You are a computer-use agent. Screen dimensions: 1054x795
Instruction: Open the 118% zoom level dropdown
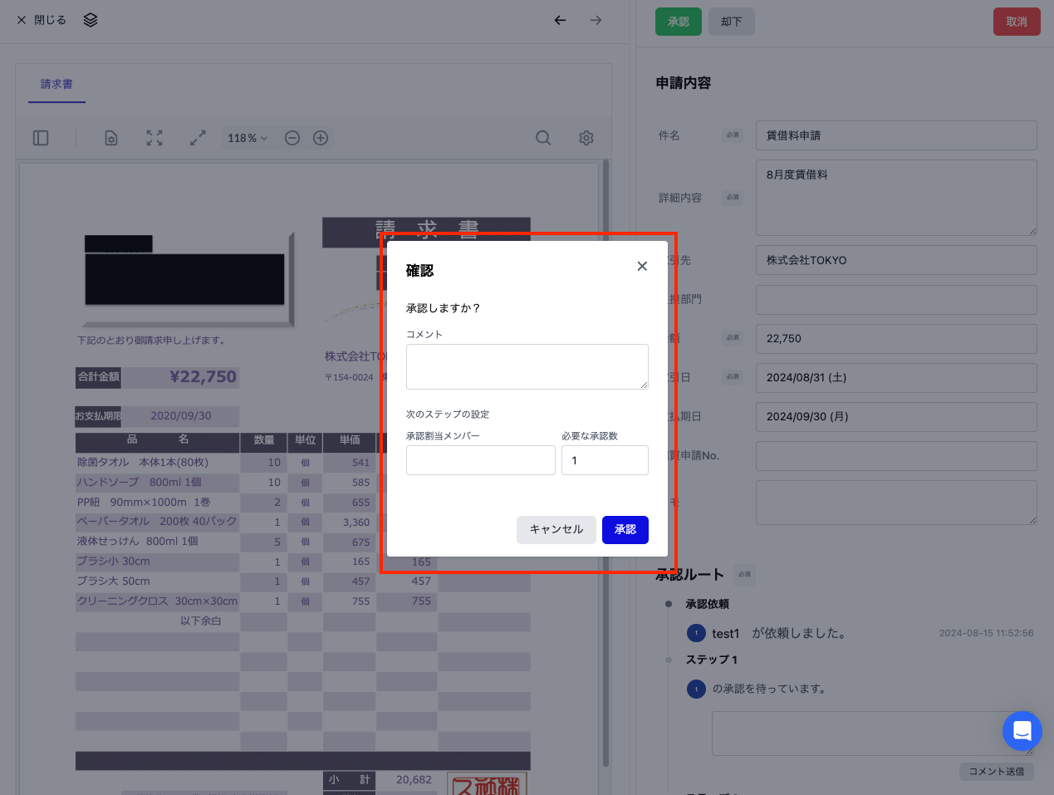(x=248, y=138)
